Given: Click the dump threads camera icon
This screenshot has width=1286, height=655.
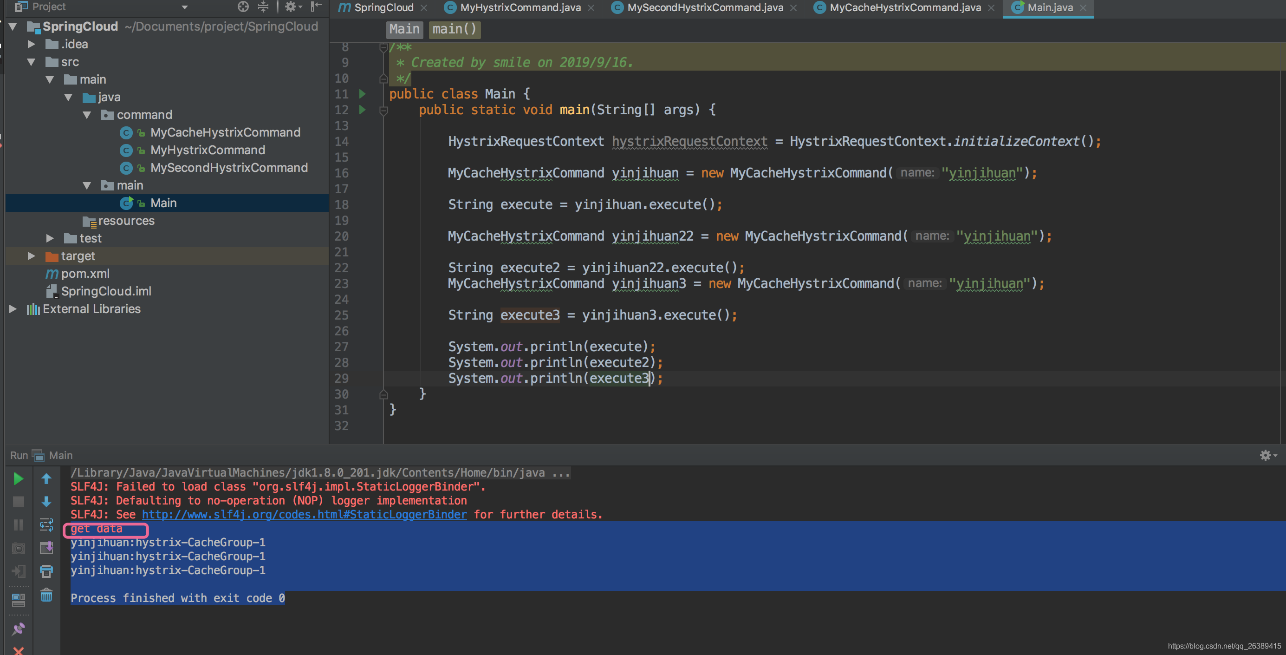Looking at the screenshot, I should coord(18,548).
